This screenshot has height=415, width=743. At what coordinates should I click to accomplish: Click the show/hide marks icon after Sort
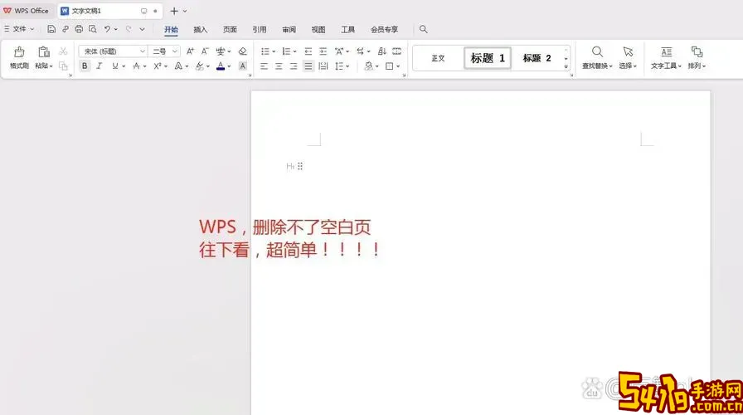396,51
